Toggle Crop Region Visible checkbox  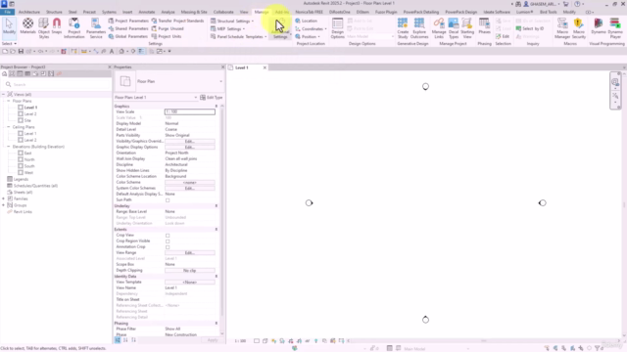click(168, 242)
